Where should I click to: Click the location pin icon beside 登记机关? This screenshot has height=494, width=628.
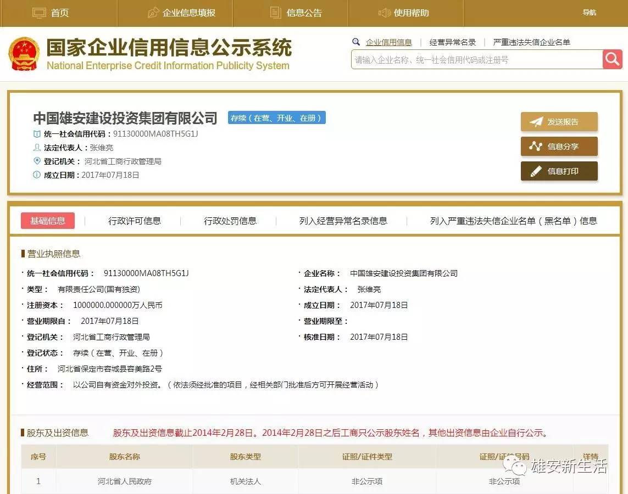click(x=37, y=161)
